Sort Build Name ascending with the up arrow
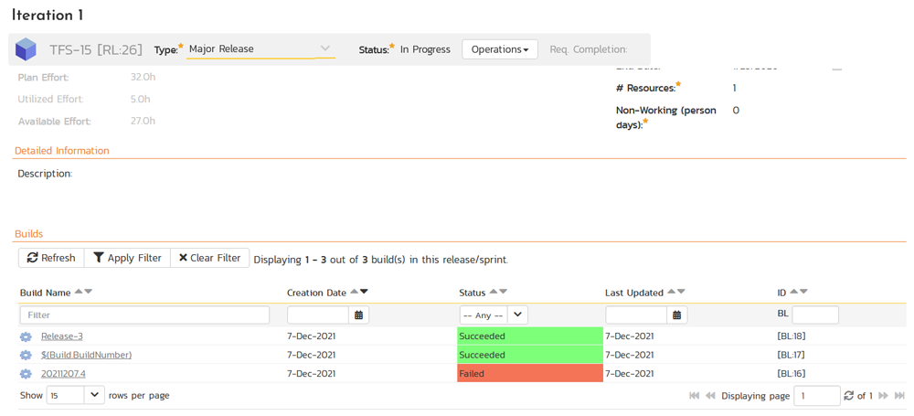 (x=79, y=292)
